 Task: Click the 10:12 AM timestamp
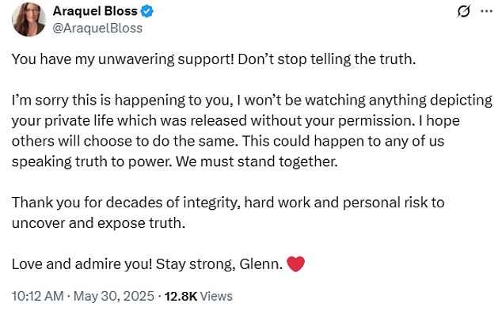click(38, 296)
